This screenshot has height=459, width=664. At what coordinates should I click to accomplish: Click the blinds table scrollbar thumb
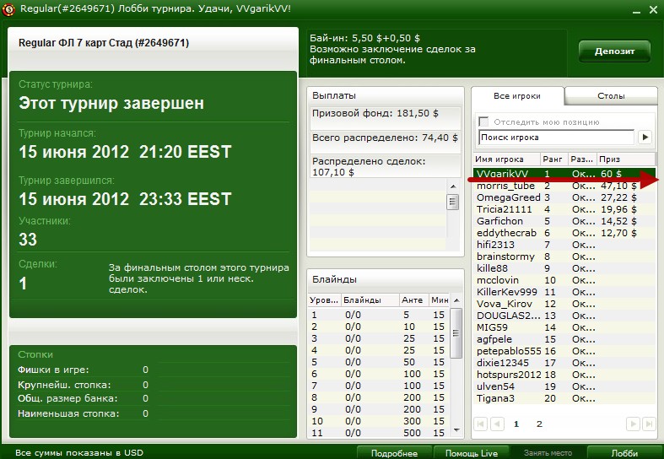pos(456,332)
